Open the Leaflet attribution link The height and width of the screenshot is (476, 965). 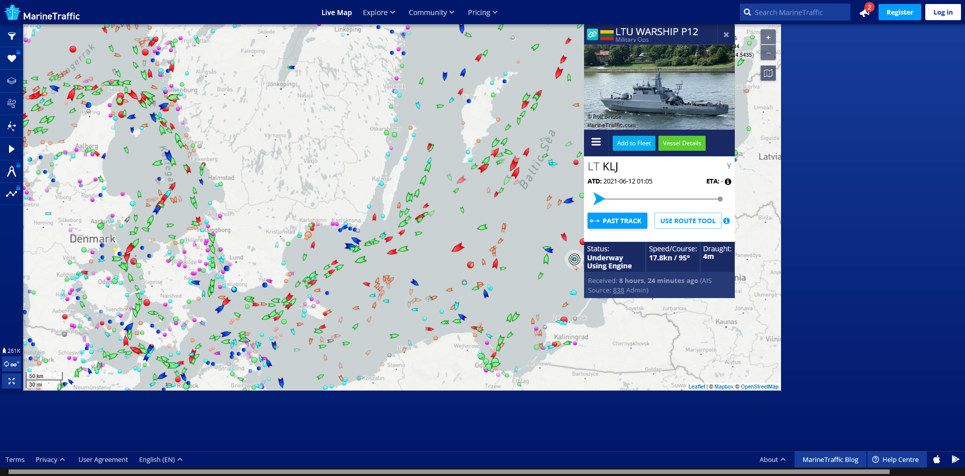[697, 387]
